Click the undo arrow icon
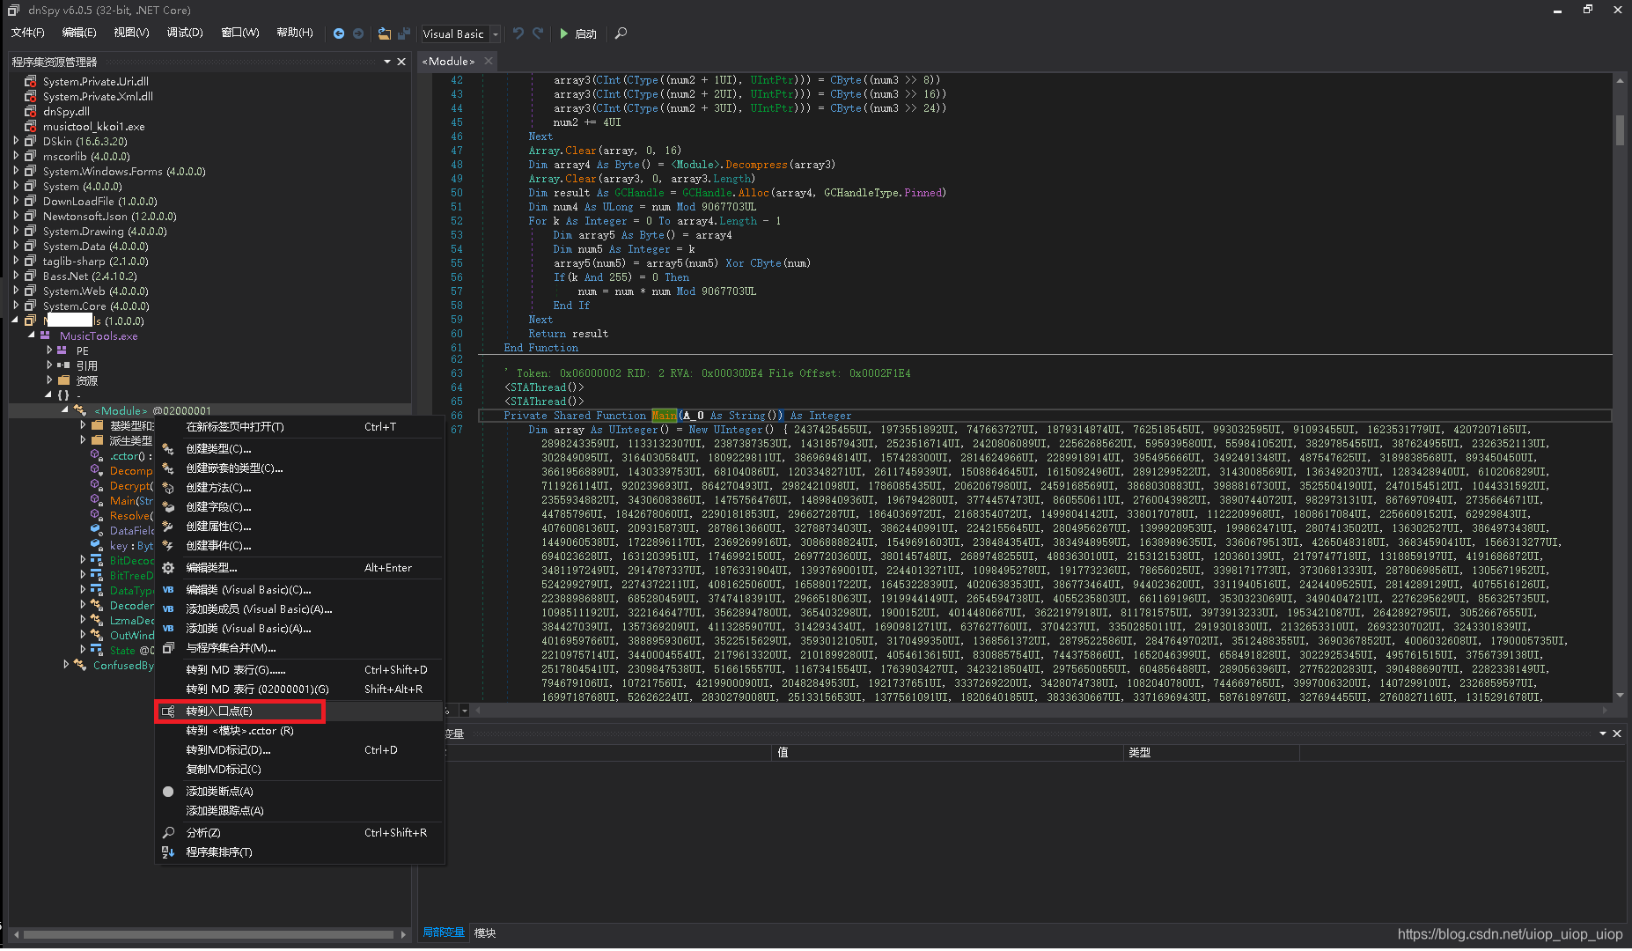This screenshot has height=951, width=1632. pyautogui.click(x=518, y=33)
